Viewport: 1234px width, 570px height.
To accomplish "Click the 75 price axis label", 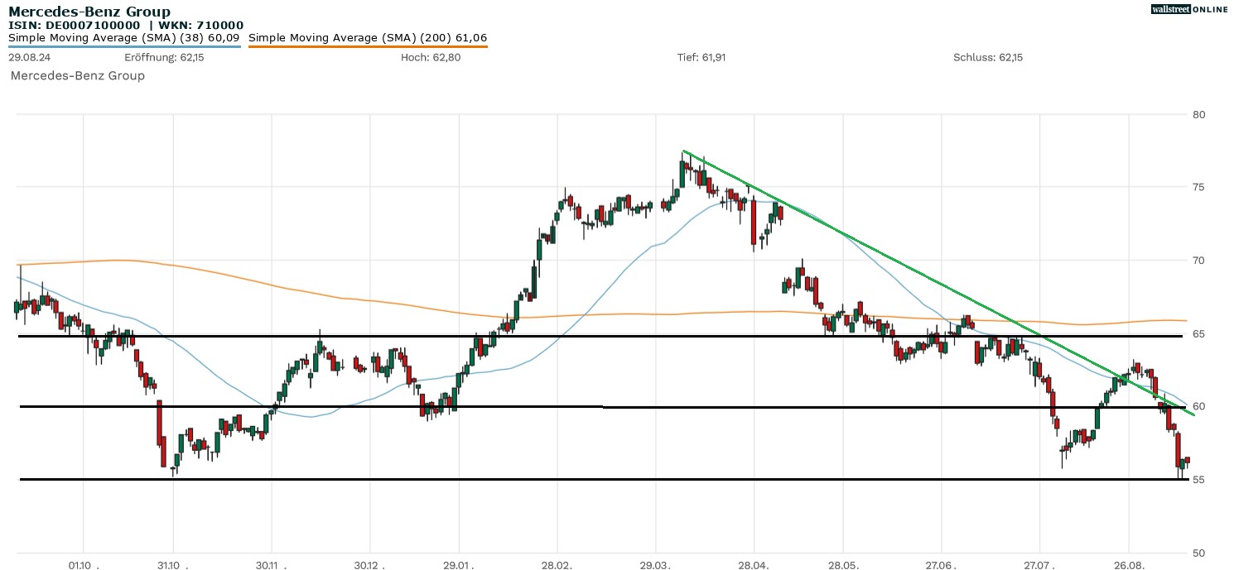I will (x=1198, y=188).
